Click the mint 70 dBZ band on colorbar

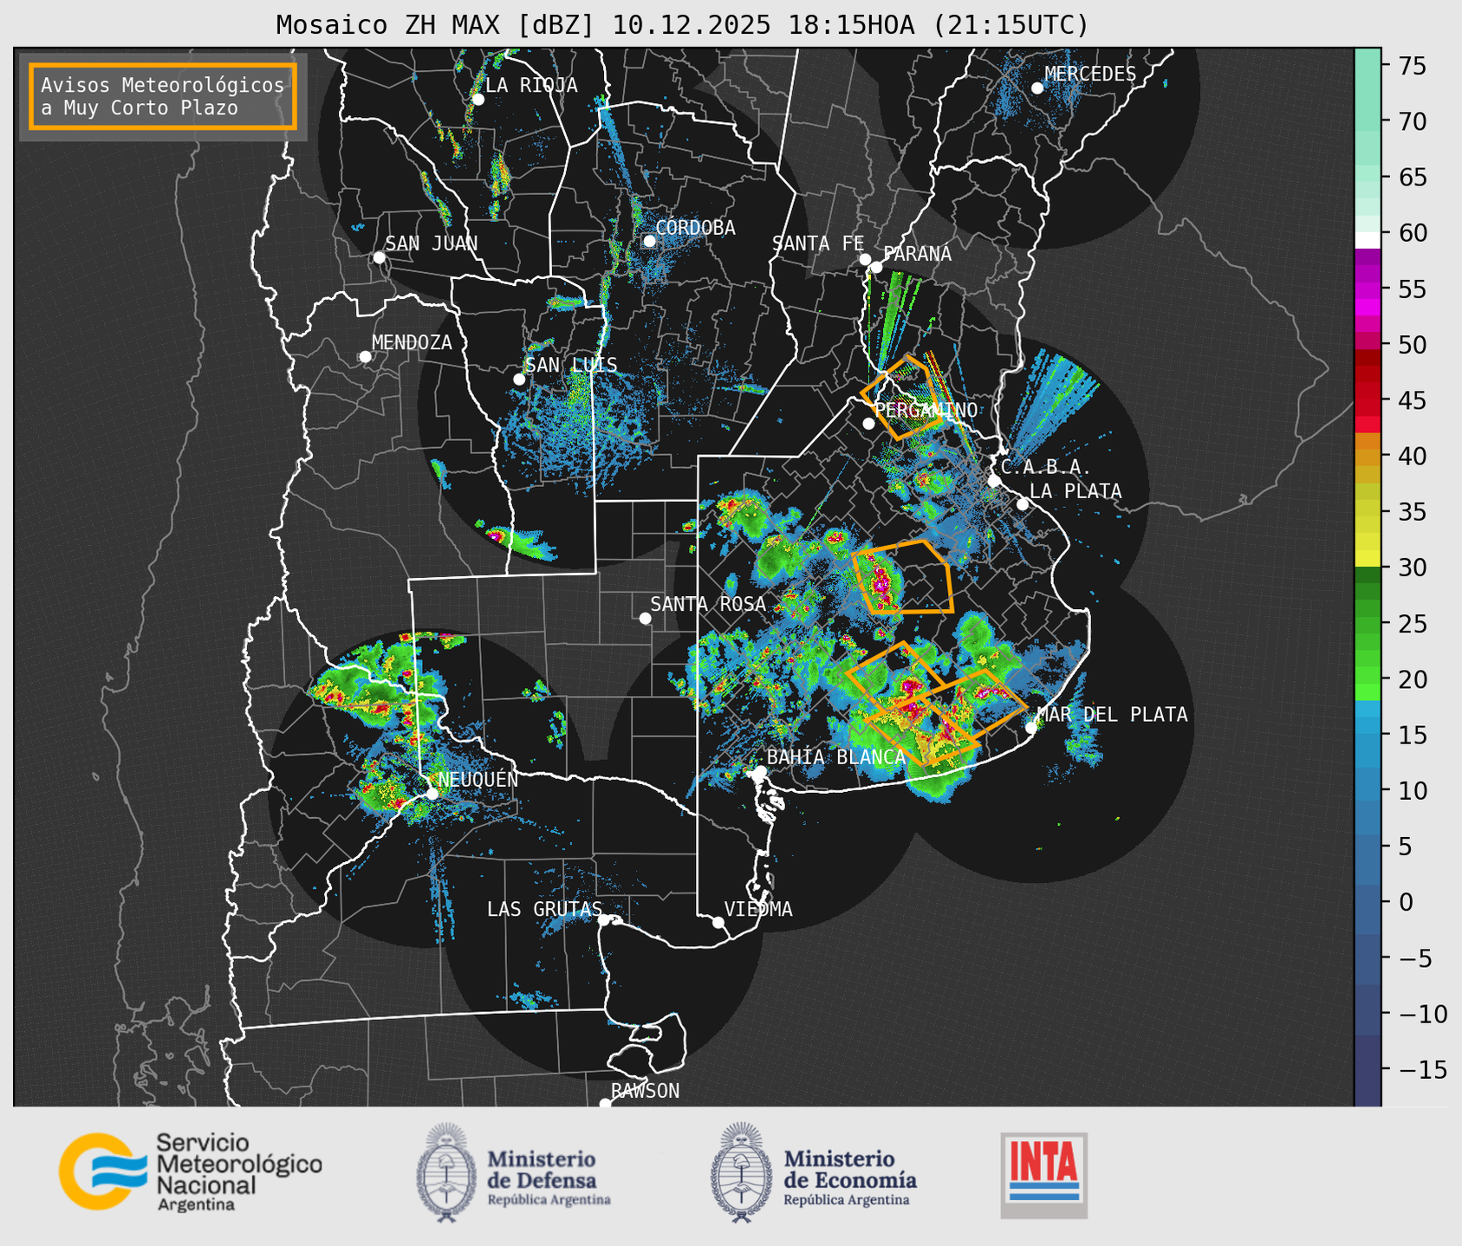1368,121
